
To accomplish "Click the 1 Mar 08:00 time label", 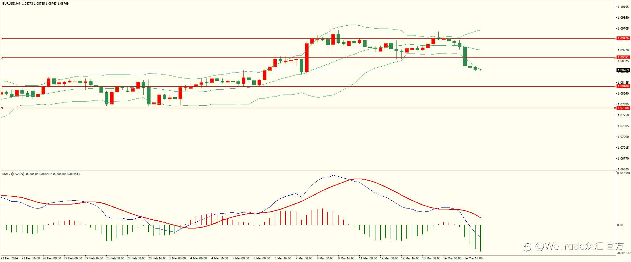I will coord(178,258).
